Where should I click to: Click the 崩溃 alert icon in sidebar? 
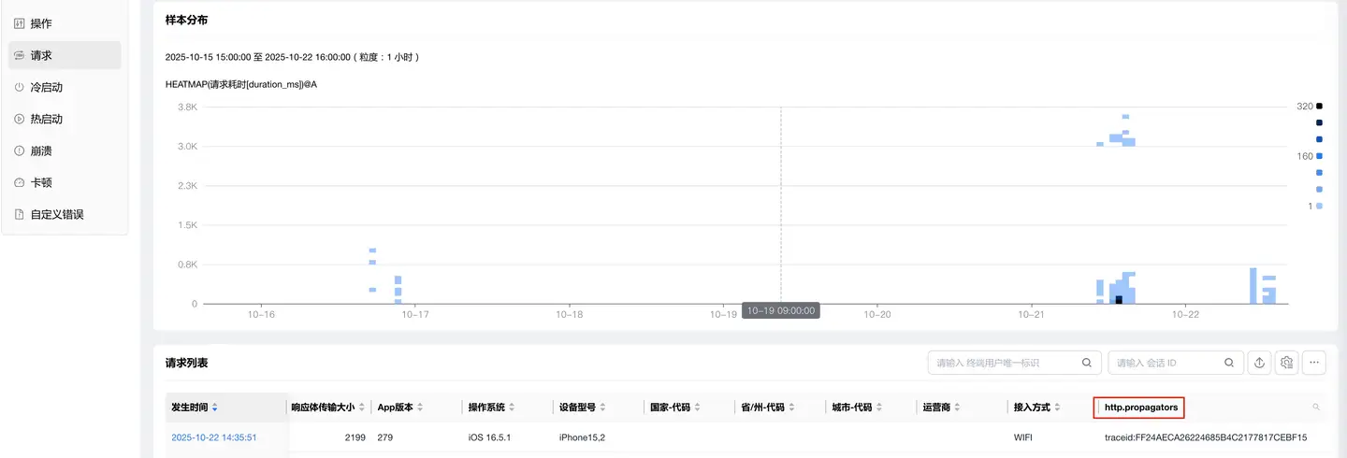pos(20,150)
